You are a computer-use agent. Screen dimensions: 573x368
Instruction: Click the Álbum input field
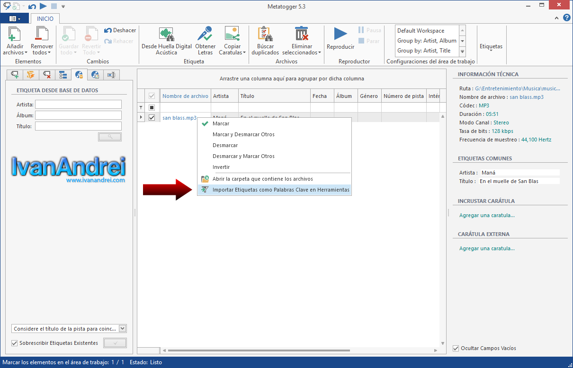point(78,115)
